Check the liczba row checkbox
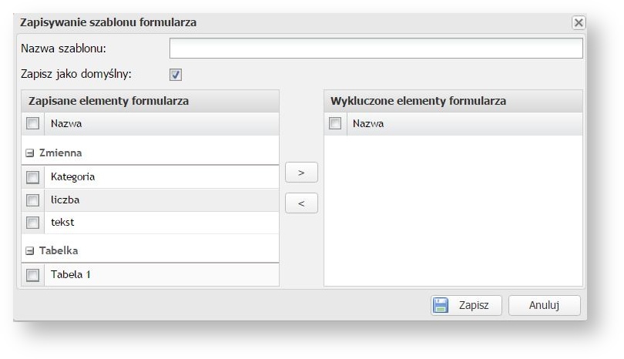Screen dimensions: 624x359 [x=32, y=200]
